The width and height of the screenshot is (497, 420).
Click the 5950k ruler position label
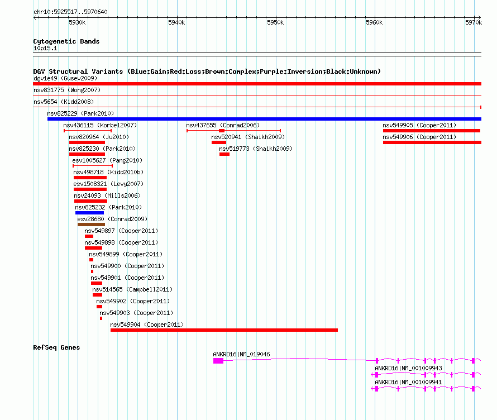(x=275, y=22)
